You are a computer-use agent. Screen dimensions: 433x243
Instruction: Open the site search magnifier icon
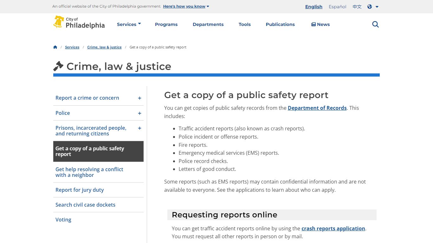[375, 24]
